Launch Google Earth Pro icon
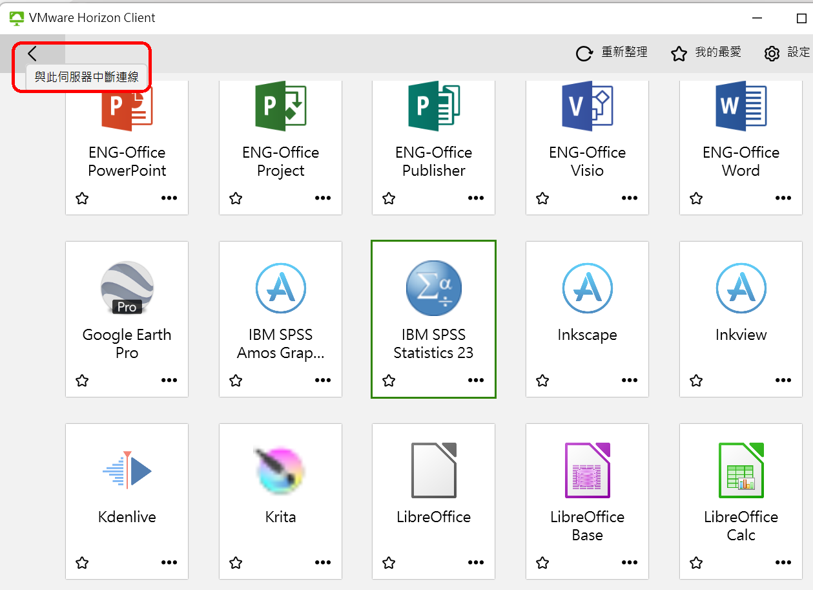 coord(127,288)
